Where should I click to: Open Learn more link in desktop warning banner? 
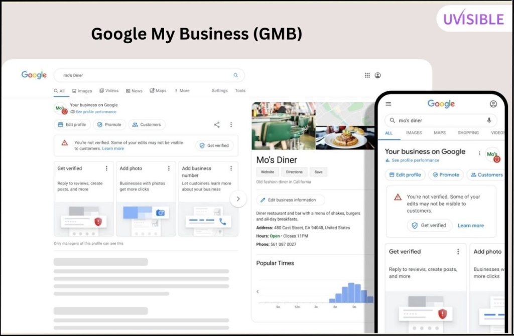point(113,148)
